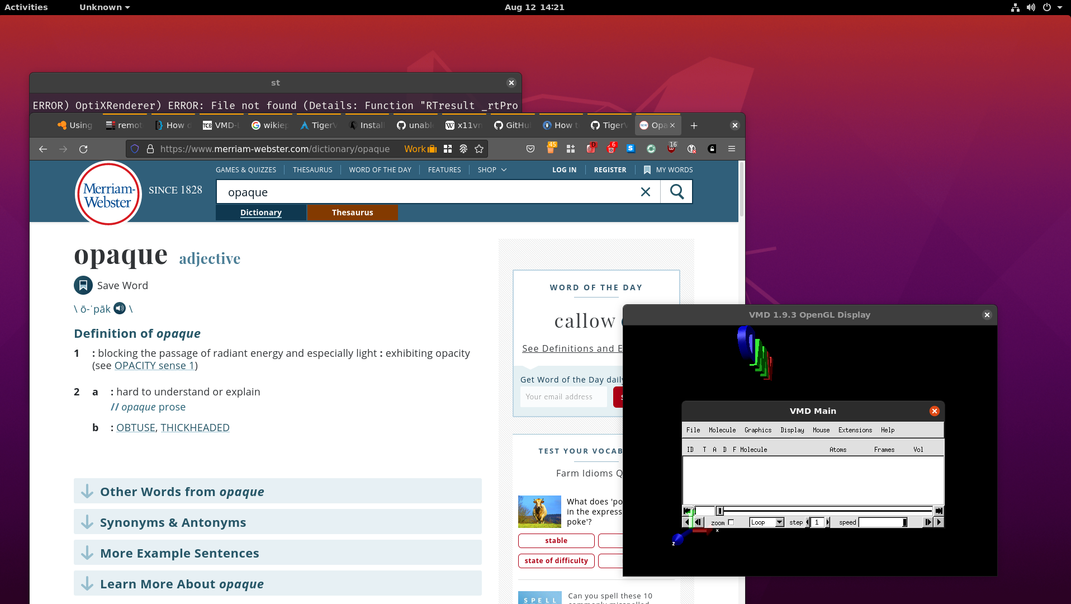Image resolution: width=1071 pixels, height=604 pixels.
Task: Click the LOG IN link
Action: click(x=564, y=169)
